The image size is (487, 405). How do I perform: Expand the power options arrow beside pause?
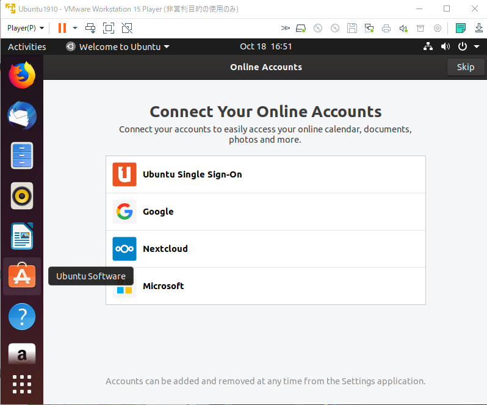[x=75, y=28]
